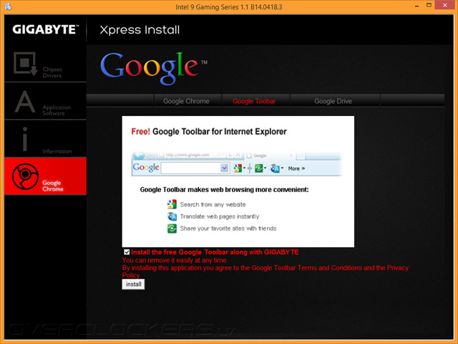Open the Application Software section icon
The height and width of the screenshot is (344, 458).
pos(25,102)
